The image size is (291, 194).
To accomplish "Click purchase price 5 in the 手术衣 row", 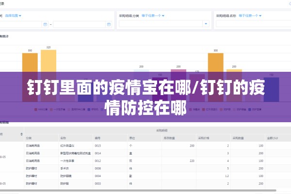I will [228, 168].
